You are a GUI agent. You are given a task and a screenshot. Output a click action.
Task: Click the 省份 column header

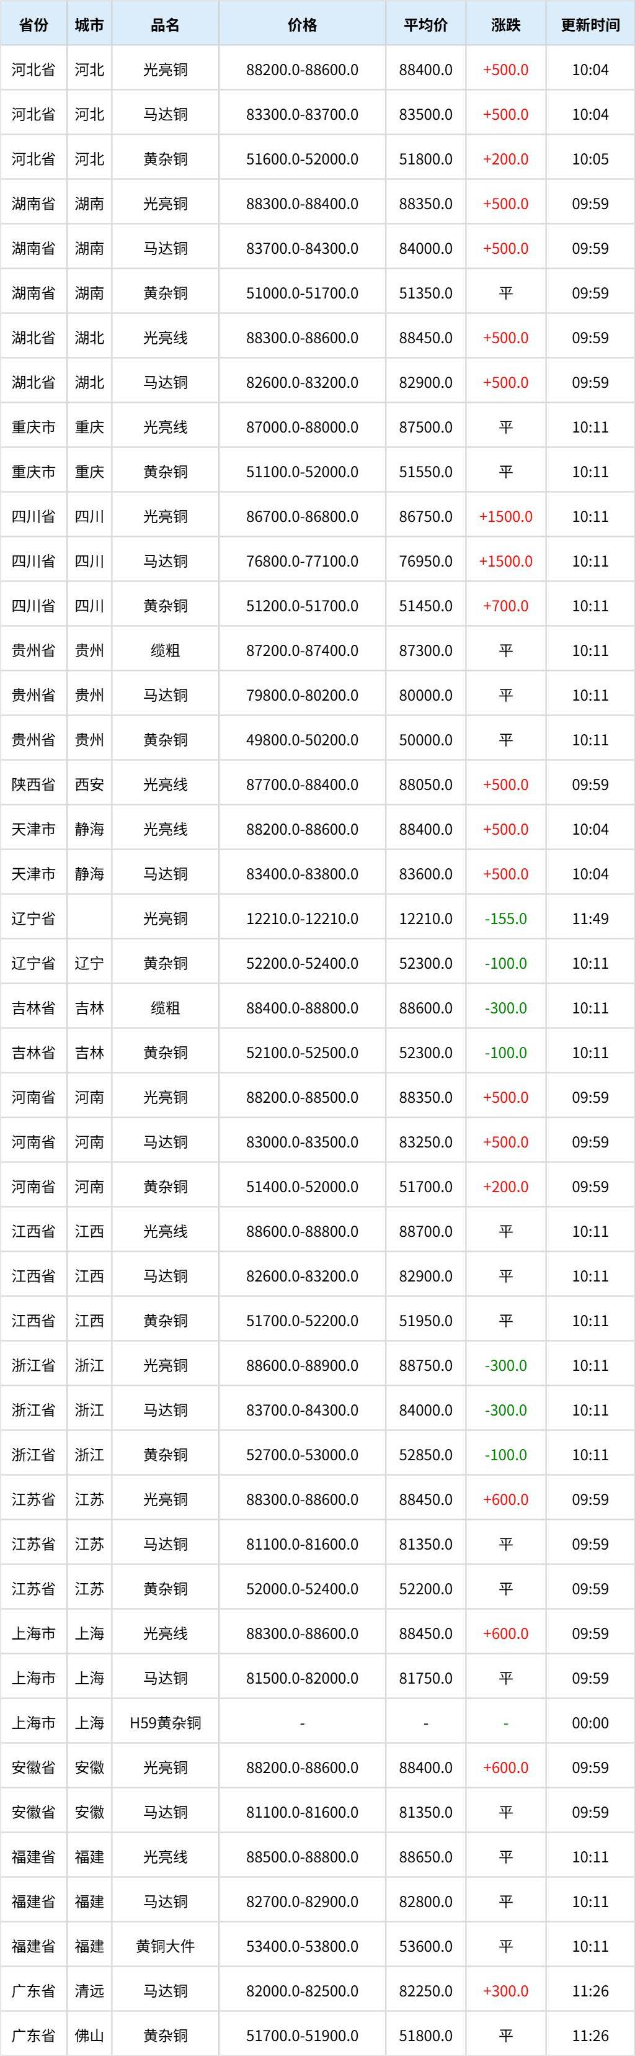(x=33, y=25)
